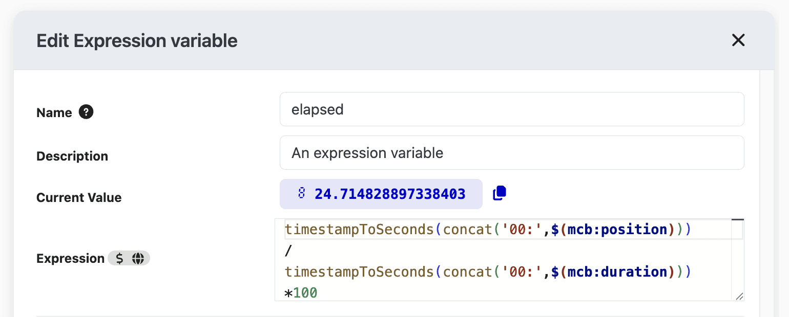
Task: Click the dollar sign icon beside Expression
Action: point(119,259)
